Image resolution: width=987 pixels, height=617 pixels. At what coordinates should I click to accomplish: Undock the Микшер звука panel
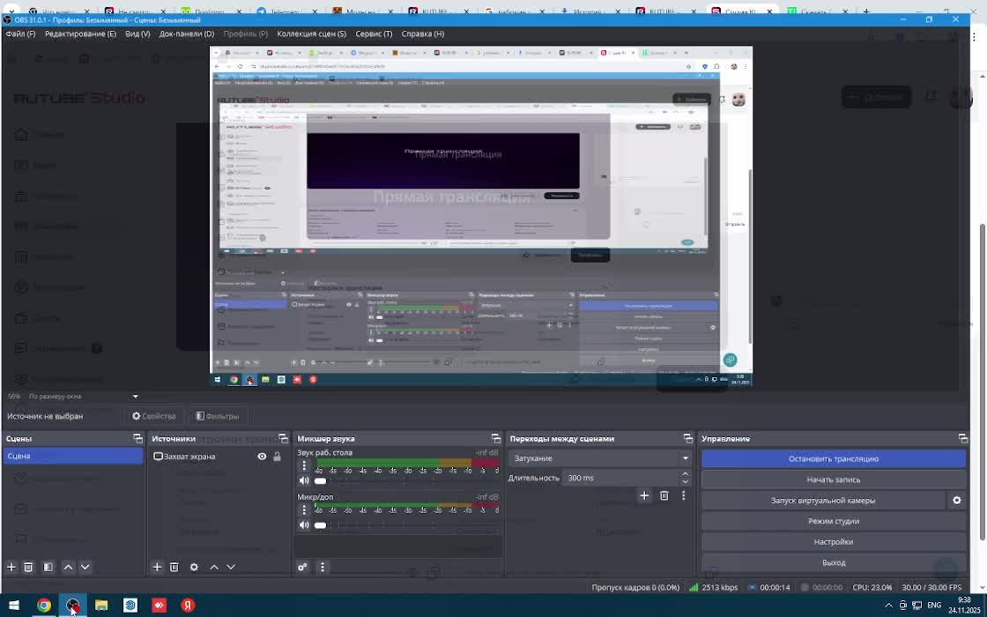(x=496, y=438)
